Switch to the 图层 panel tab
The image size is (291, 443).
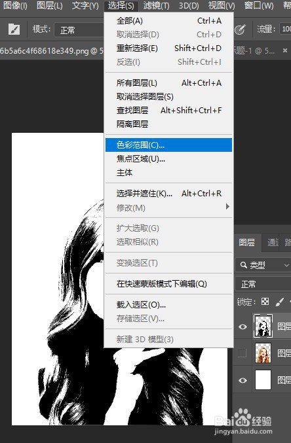click(x=247, y=242)
